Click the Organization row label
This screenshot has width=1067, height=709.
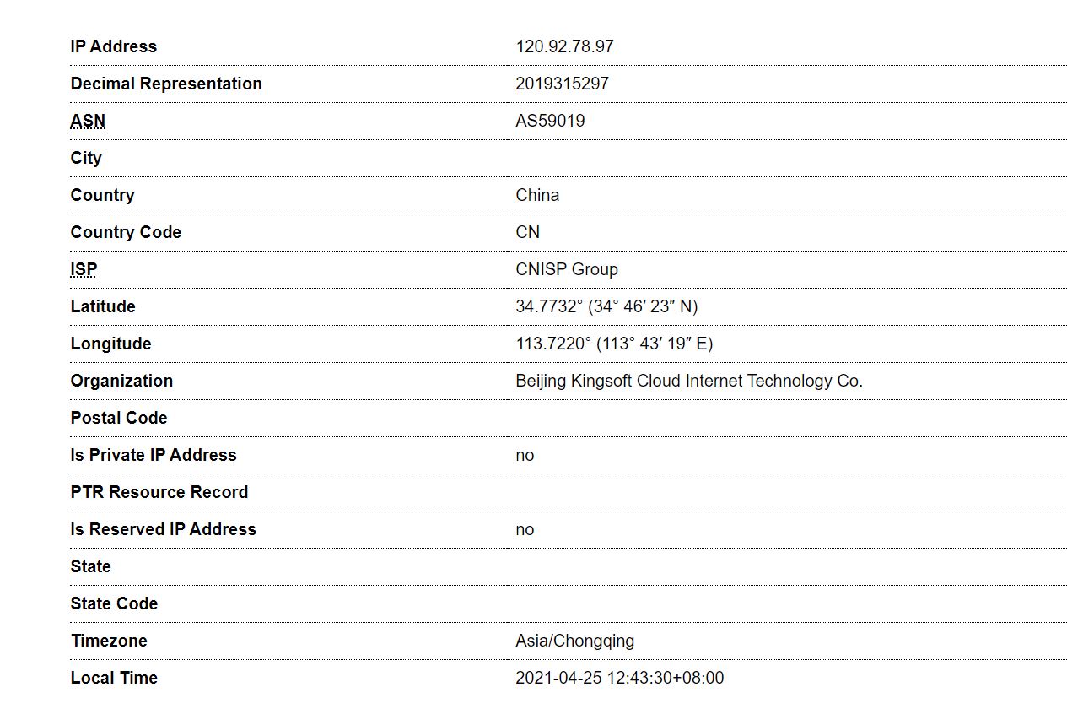pos(121,381)
